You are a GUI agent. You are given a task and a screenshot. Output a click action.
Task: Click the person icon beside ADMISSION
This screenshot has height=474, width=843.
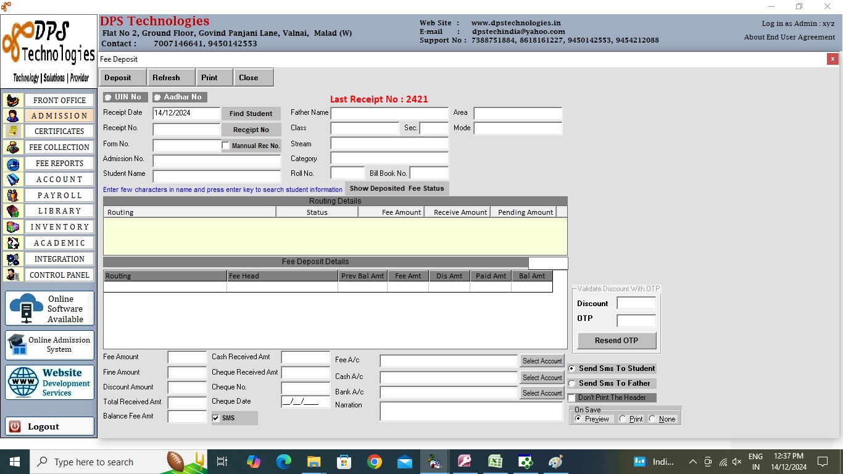(13, 116)
